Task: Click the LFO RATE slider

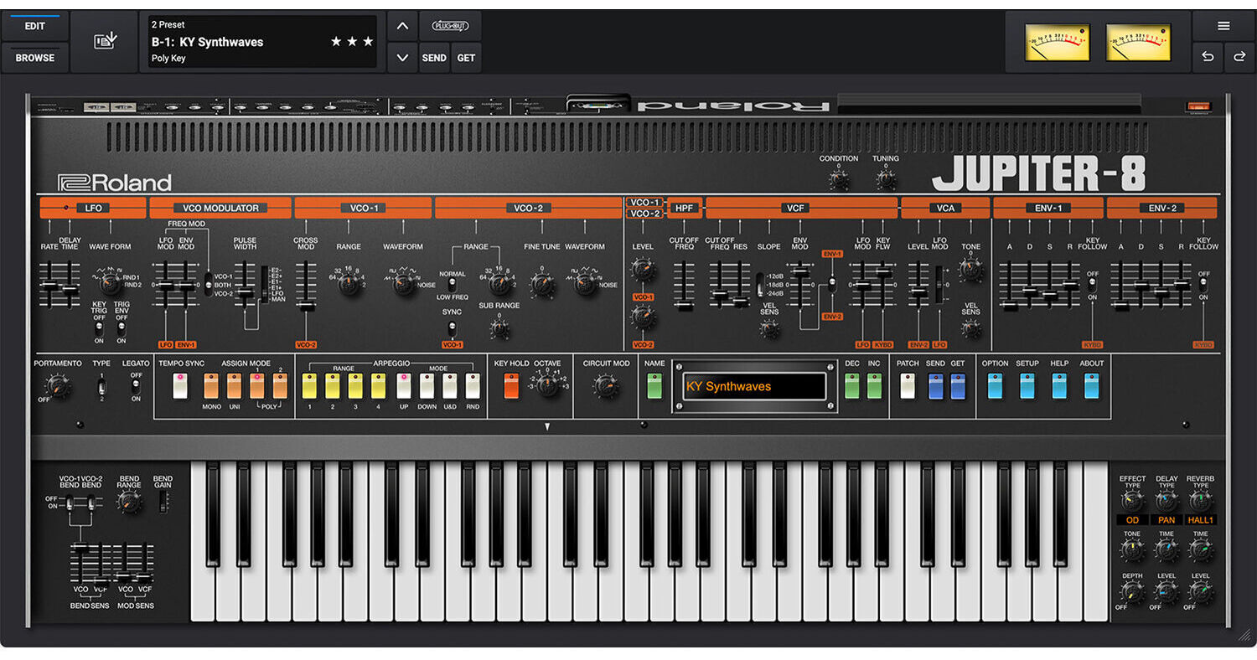Action: pos(50,285)
